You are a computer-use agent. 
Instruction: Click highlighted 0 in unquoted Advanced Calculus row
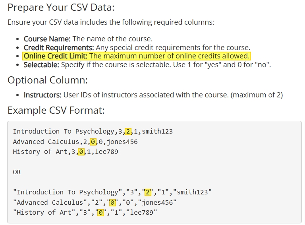coord(93,142)
